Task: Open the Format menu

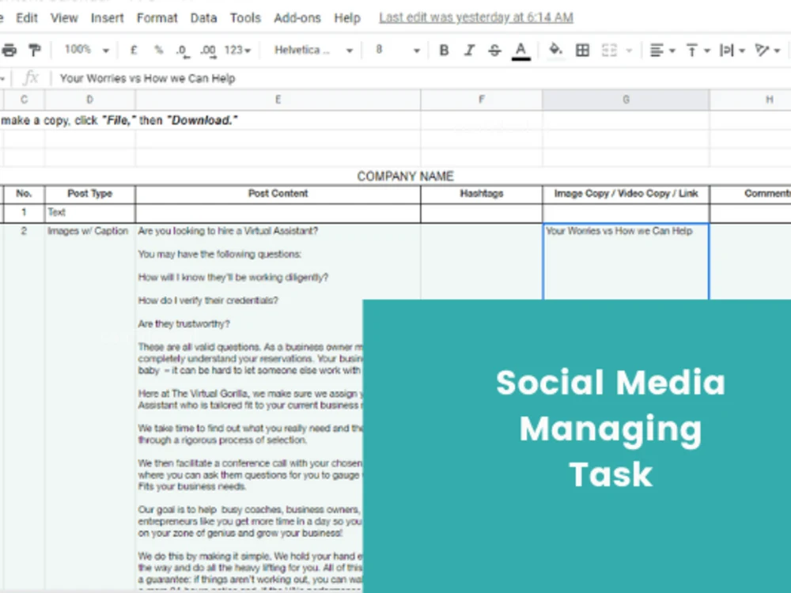Action: pyautogui.click(x=157, y=18)
